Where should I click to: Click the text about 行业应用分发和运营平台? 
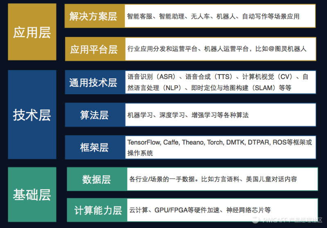pyautogui.click(x=217, y=49)
